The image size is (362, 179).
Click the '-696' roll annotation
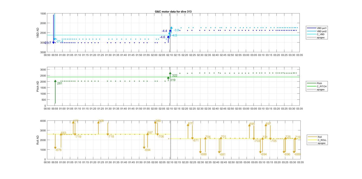(287, 154)
